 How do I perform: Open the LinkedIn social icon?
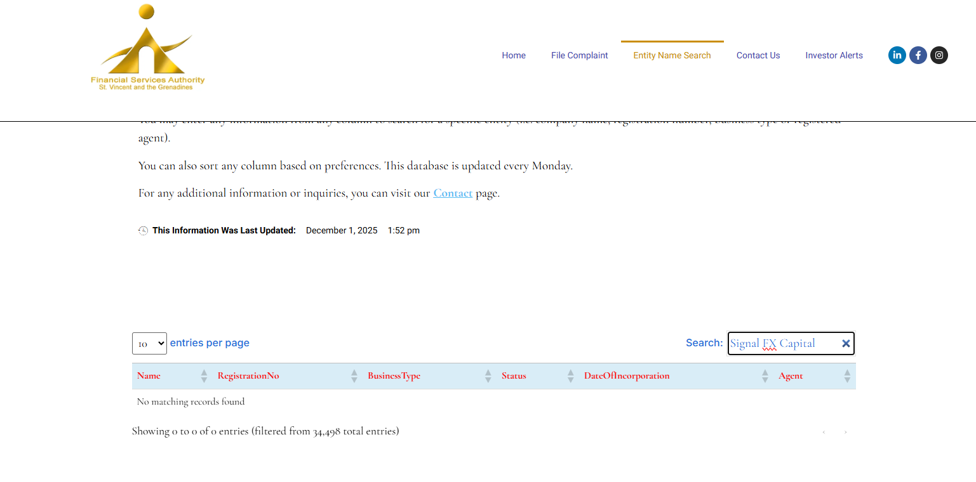click(897, 55)
